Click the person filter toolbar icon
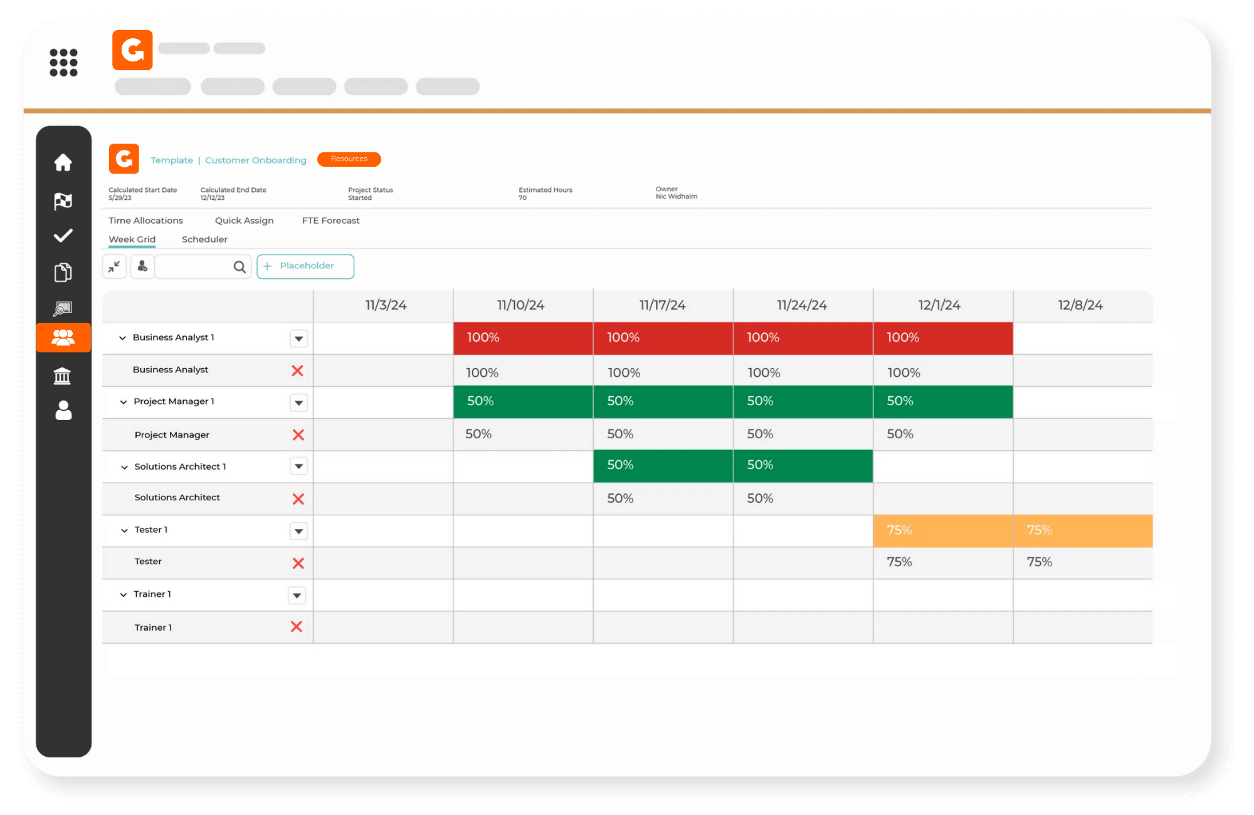 [142, 266]
